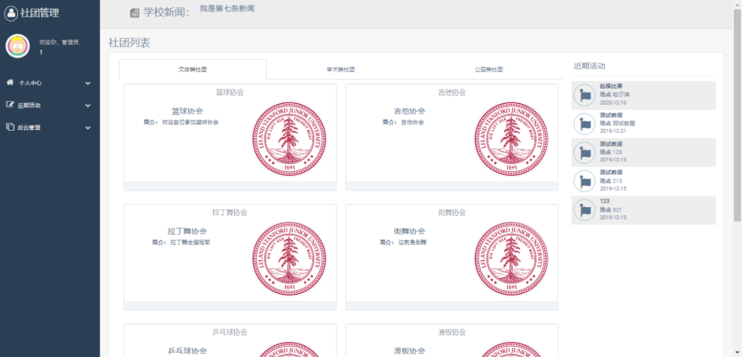The image size is (742, 357).
Task: Click the edit icon next to 近期活动
Action: (10, 105)
